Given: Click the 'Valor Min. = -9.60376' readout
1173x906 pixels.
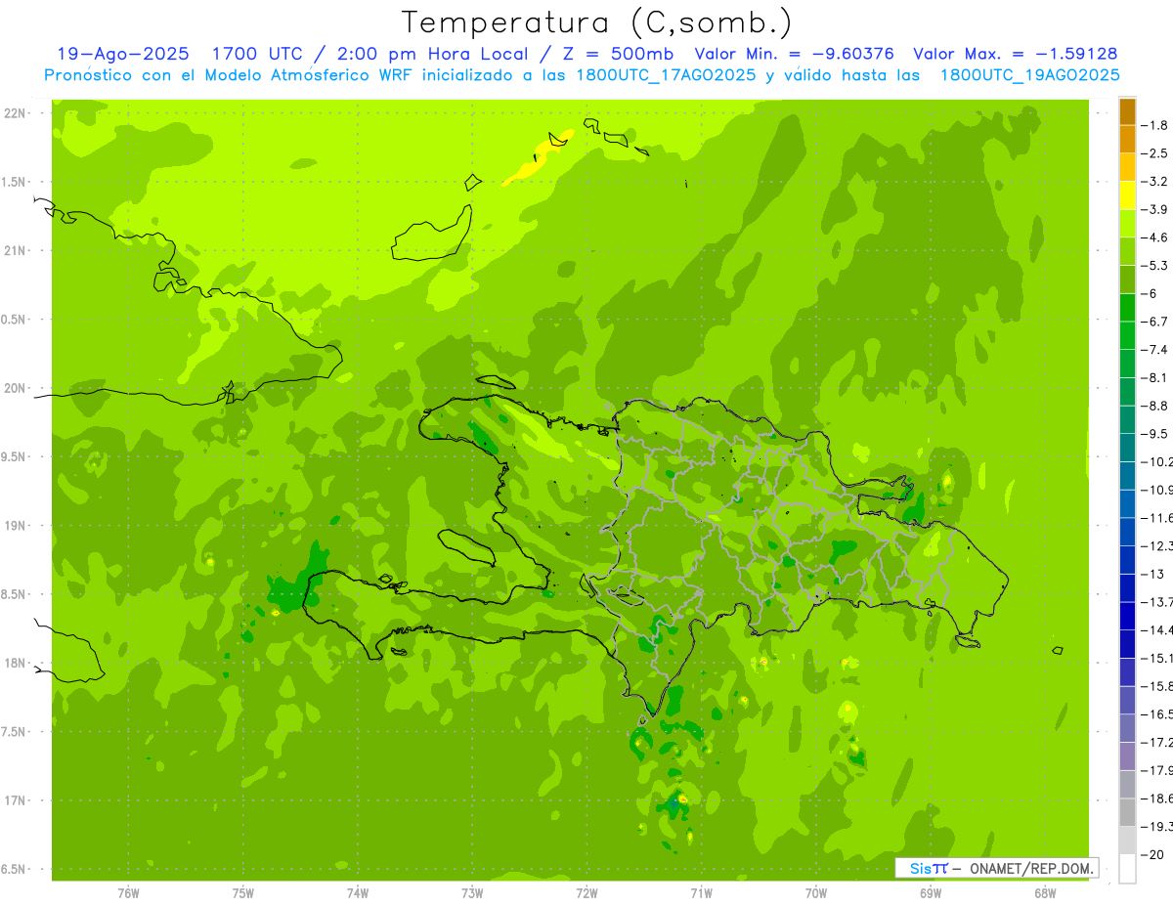Looking at the screenshot, I should point(794,54).
